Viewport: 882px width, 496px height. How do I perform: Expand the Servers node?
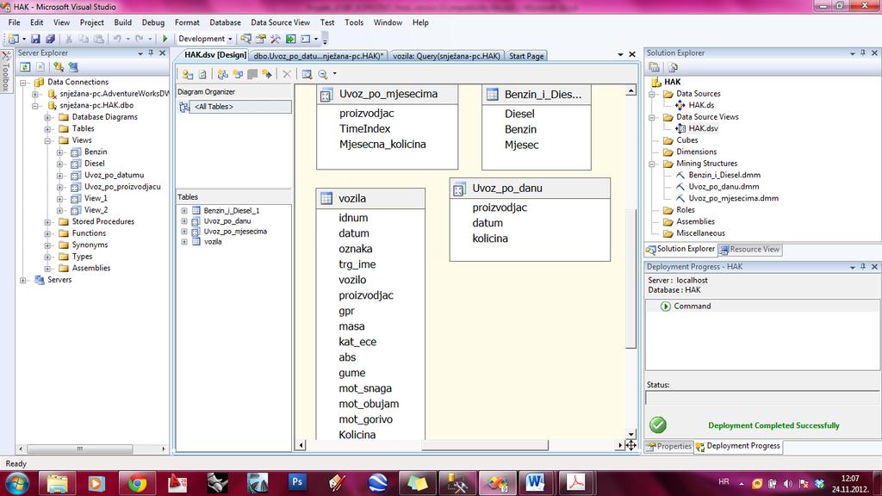23,280
